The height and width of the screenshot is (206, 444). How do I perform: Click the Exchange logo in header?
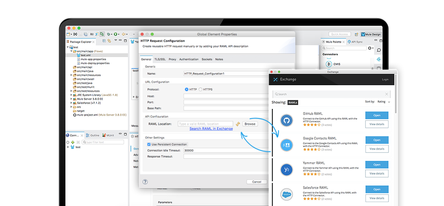pos(275,80)
